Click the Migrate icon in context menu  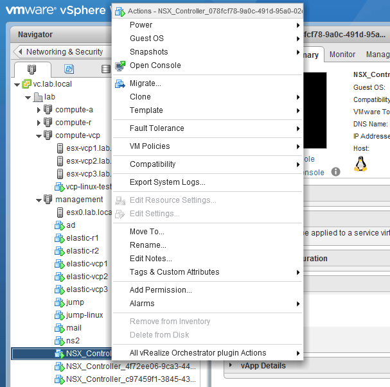click(x=120, y=83)
